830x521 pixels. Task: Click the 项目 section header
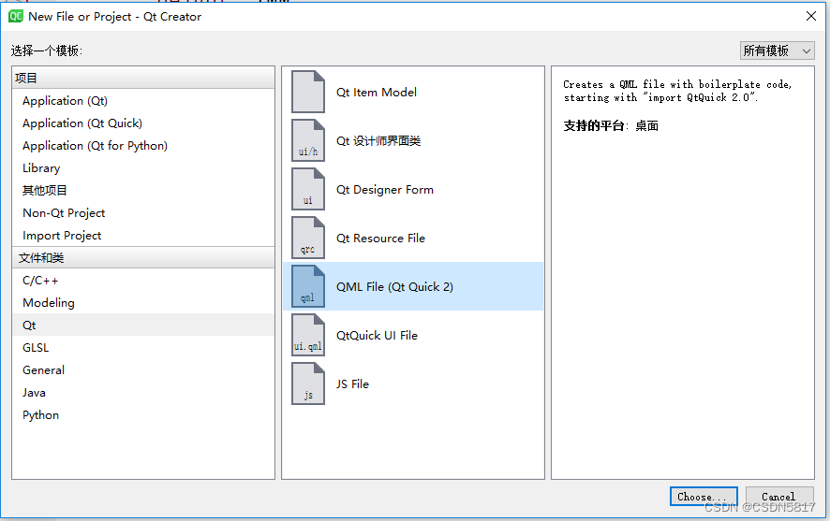(143, 78)
